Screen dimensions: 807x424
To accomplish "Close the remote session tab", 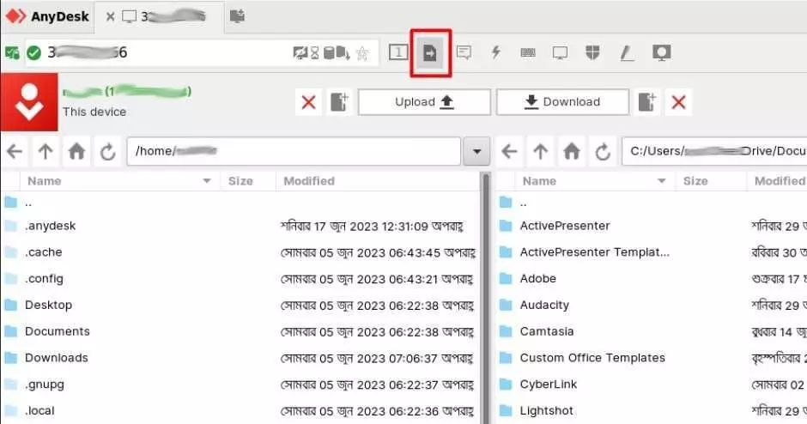I will [110, 16].
